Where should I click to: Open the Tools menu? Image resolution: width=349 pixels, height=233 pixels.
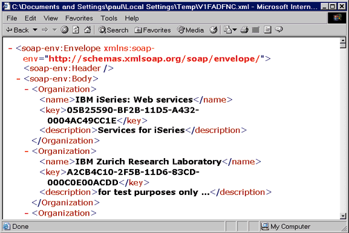click(109, 18)
